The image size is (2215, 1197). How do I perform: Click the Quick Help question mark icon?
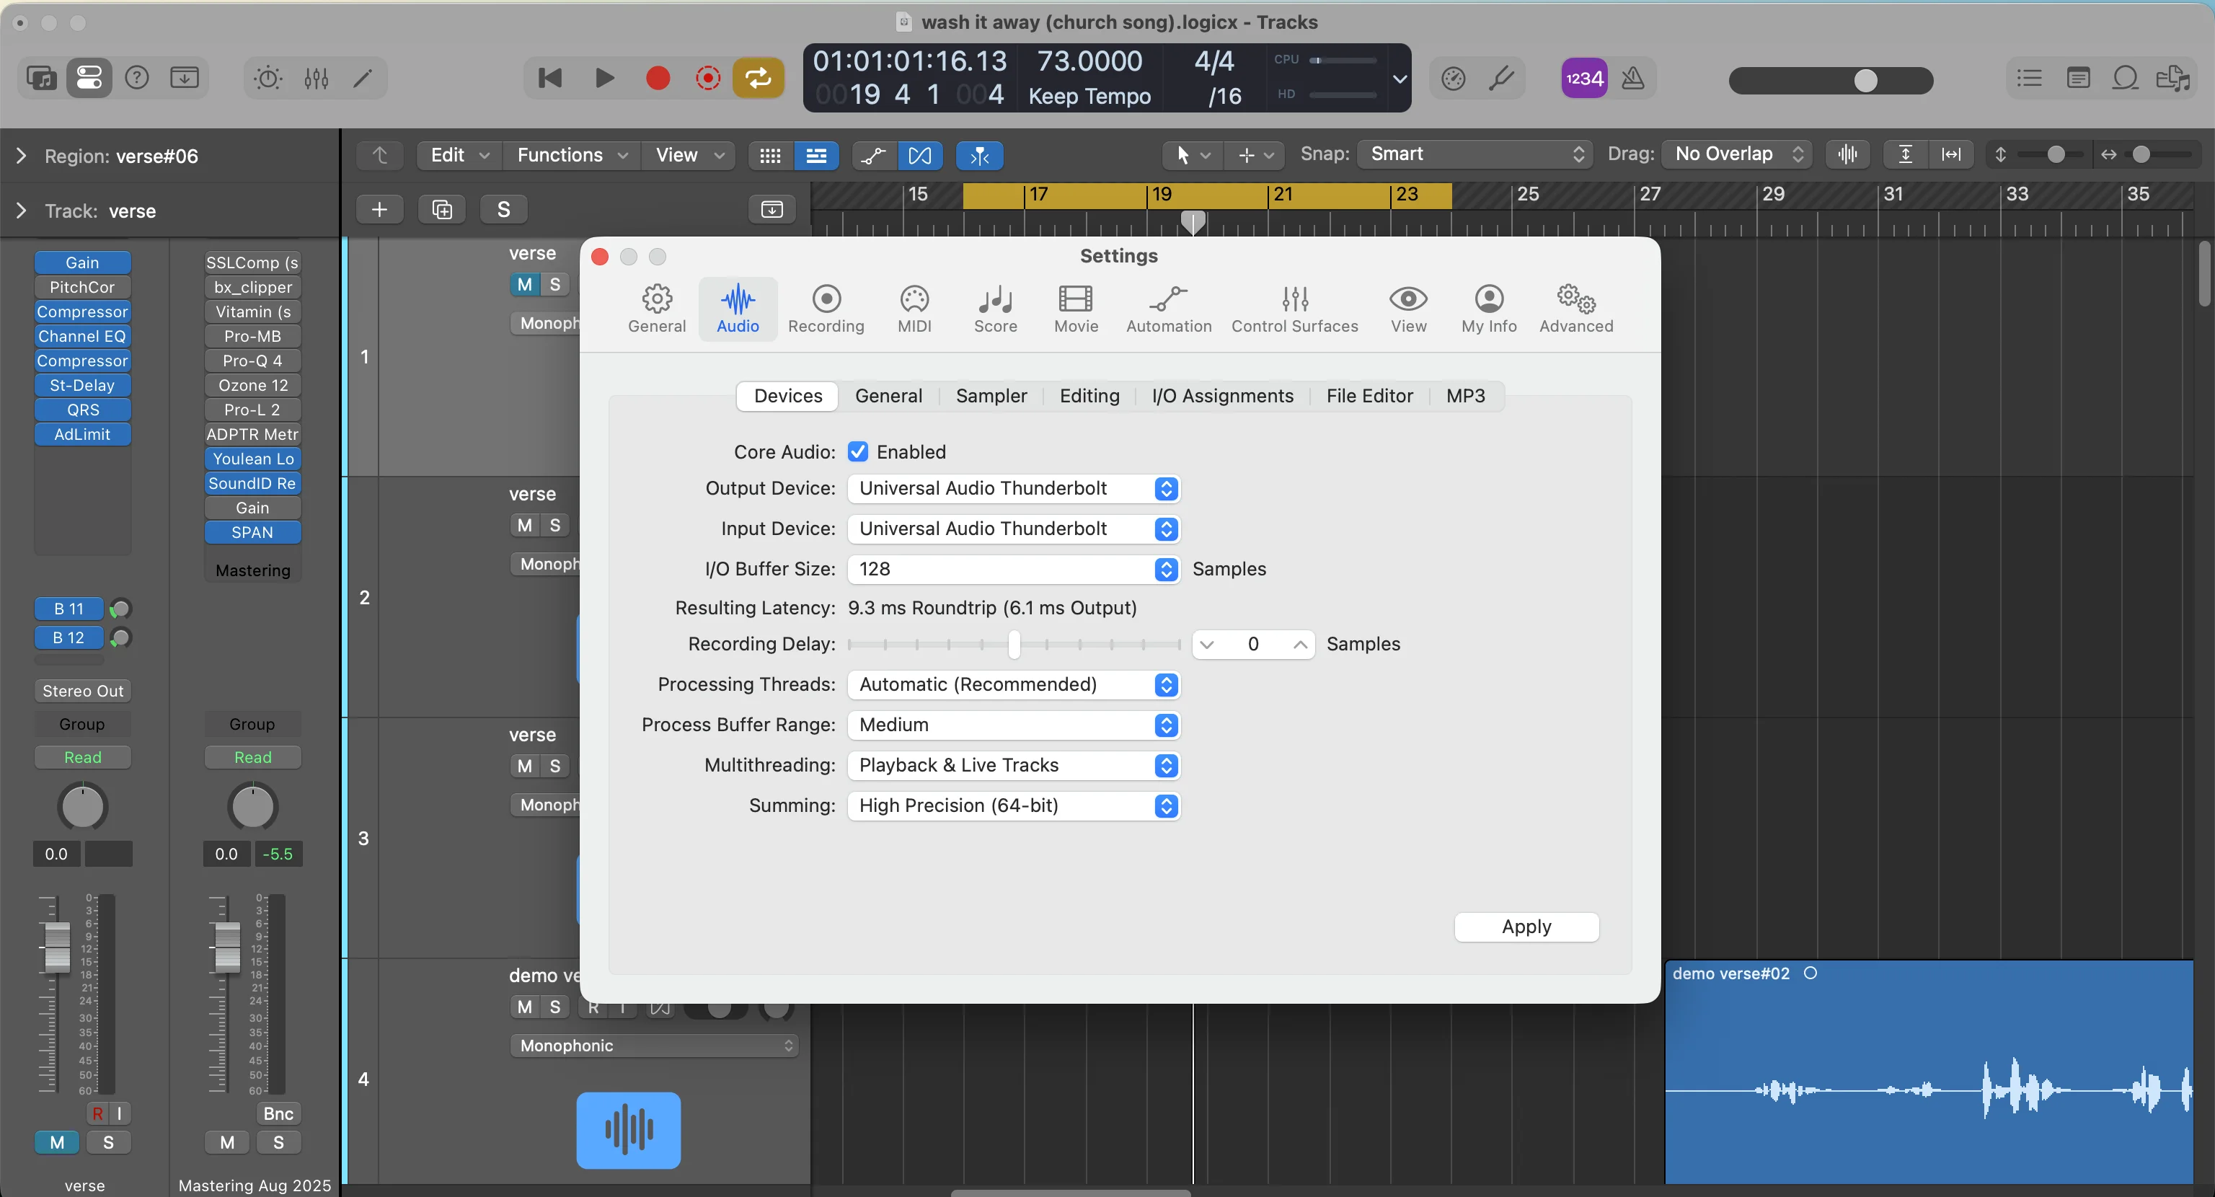coord(136,77)
